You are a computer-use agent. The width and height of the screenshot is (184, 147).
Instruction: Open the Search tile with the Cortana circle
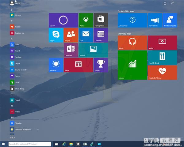[63, 20]
